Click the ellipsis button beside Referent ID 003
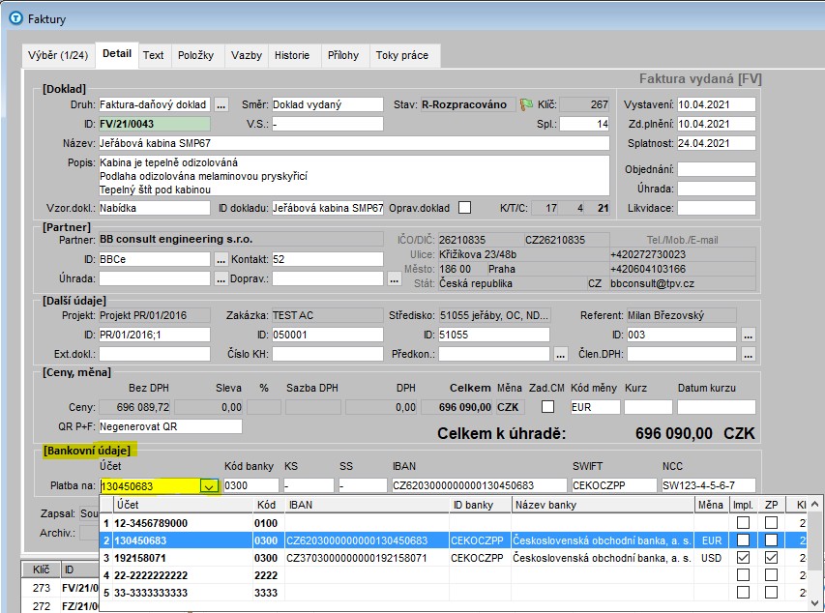This screenshot has width=825, height=613. coord(748,335)
